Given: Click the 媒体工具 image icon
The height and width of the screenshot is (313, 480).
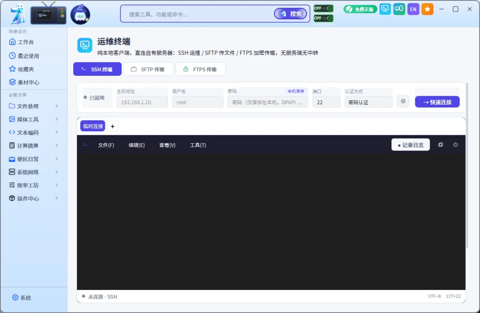Looking at the screenshot, I should point(12,119).
